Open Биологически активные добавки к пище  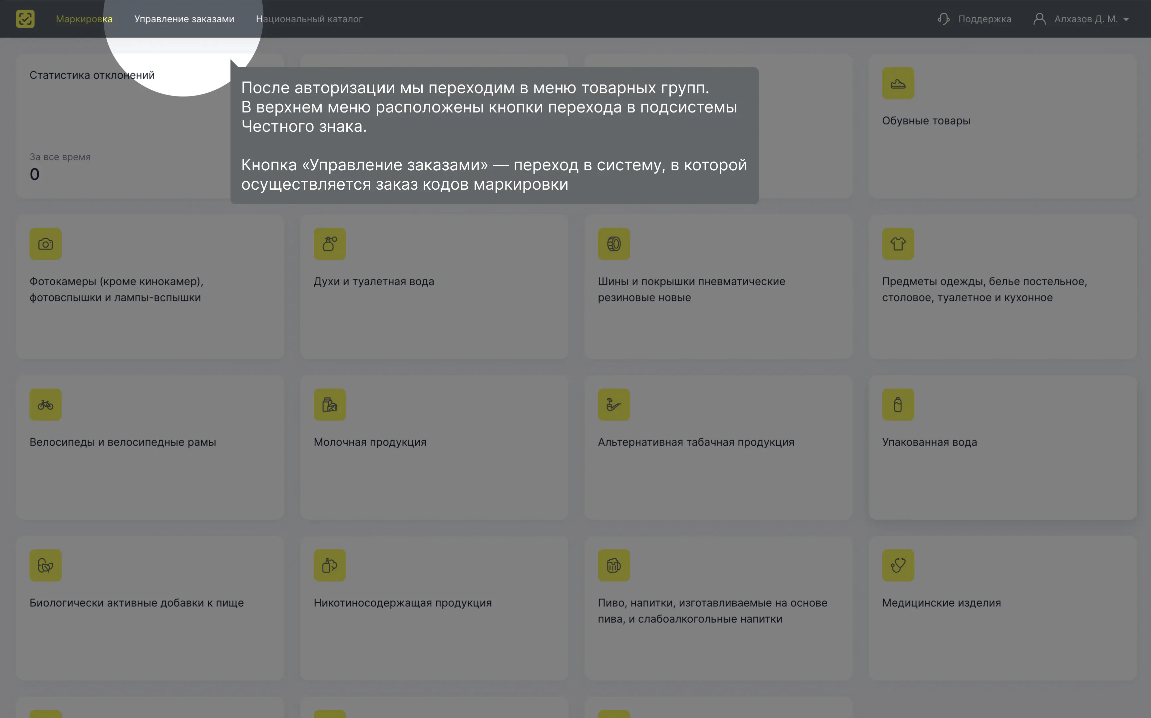click(x=137, y=603)
